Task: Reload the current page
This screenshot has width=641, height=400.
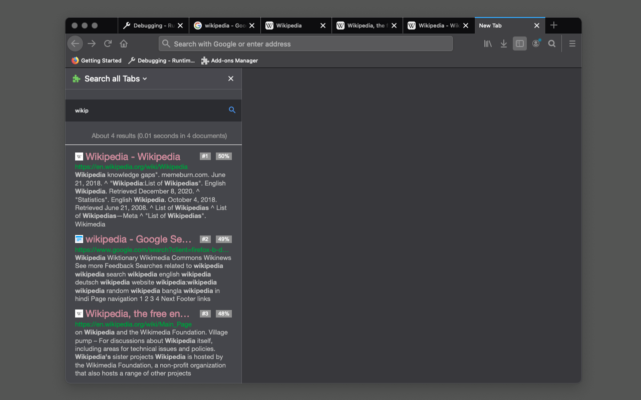Action: pyautogui.click(x=108, y=43)
